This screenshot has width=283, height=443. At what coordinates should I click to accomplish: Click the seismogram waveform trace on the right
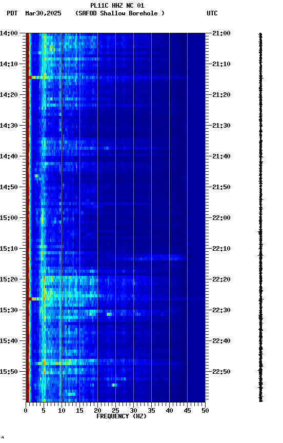point(260,217)
